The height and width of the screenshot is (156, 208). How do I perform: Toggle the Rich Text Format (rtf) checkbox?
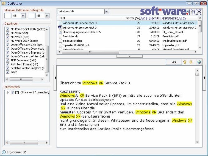(7, 64)
